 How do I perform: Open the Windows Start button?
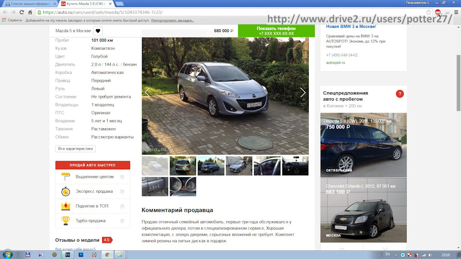click(x=8, y=255)
